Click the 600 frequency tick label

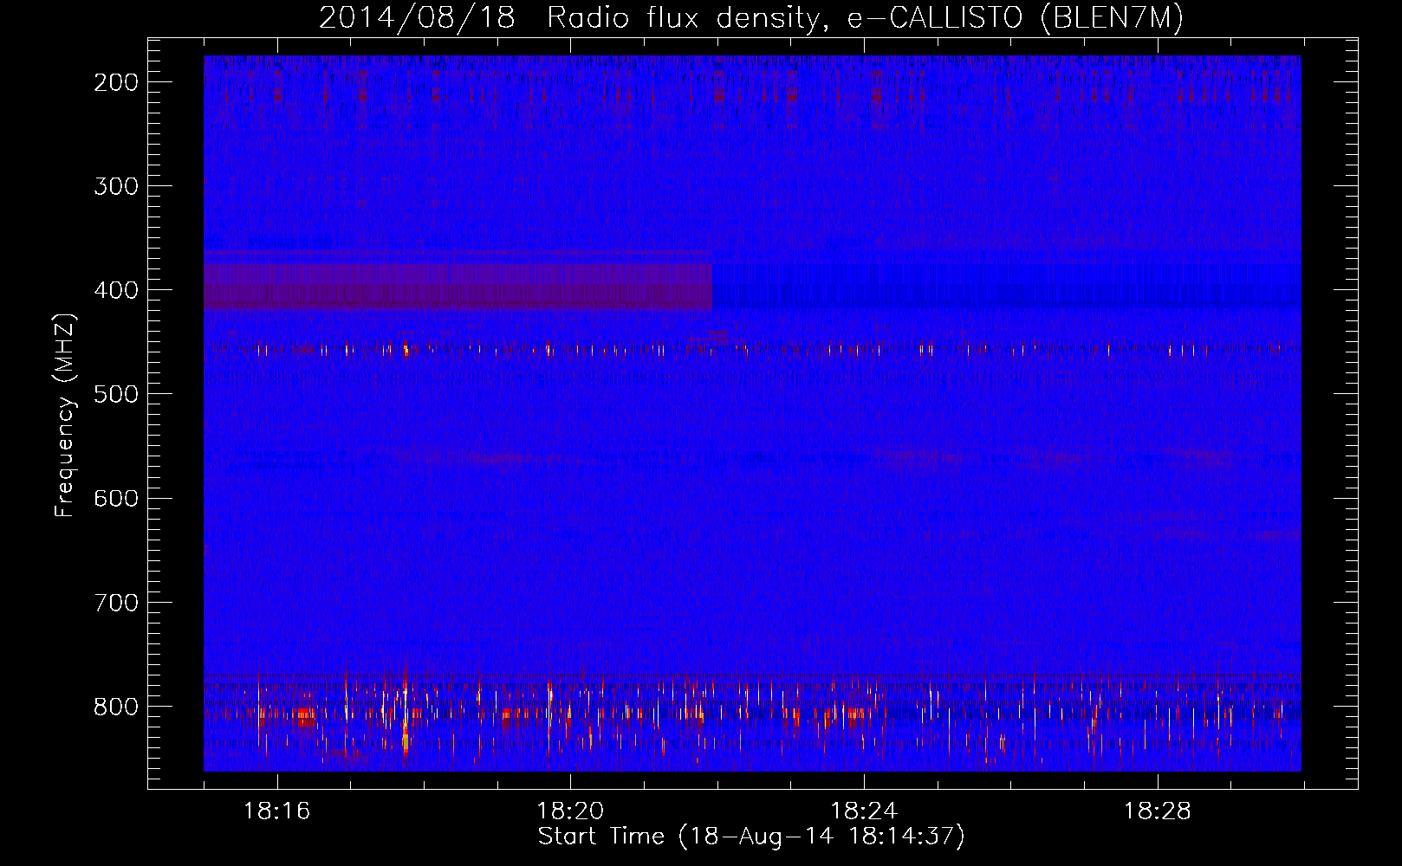click(x=116, y=498)
